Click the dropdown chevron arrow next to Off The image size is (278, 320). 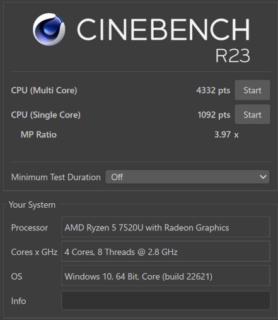click(263, 177)
